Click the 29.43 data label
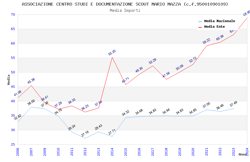The height and width of the screenshot is (162, 250). [x=99, y=127]
